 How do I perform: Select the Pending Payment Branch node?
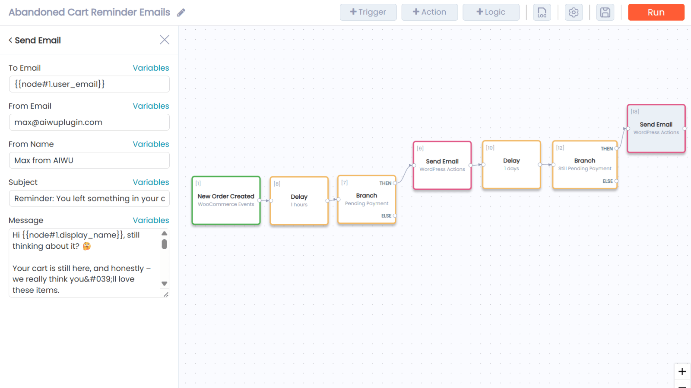tap(366, 199)
